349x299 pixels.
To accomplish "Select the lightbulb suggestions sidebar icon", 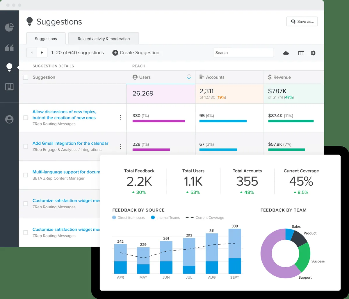I will 9,67.
